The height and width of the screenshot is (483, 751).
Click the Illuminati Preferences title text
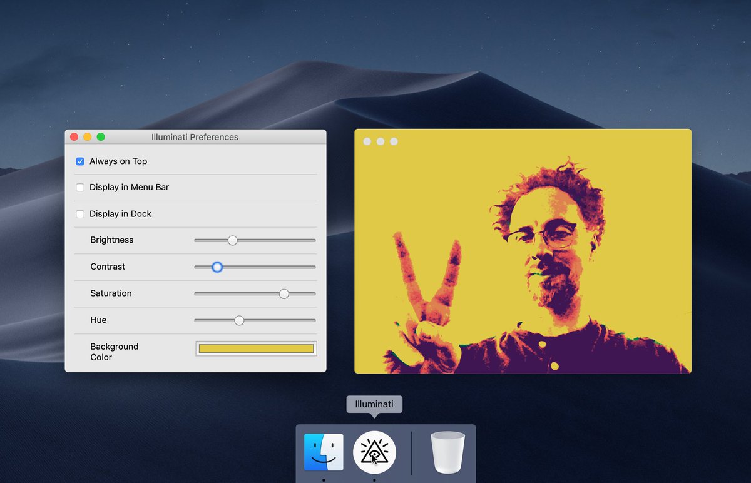(x=195, y=137)
